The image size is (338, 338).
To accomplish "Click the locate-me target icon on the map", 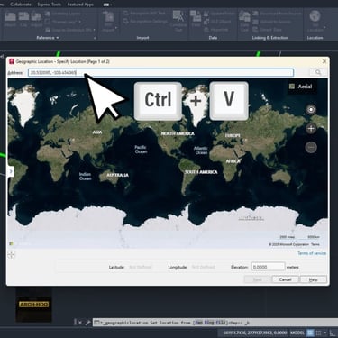I will pyautogui.click(x=311, y=109).
